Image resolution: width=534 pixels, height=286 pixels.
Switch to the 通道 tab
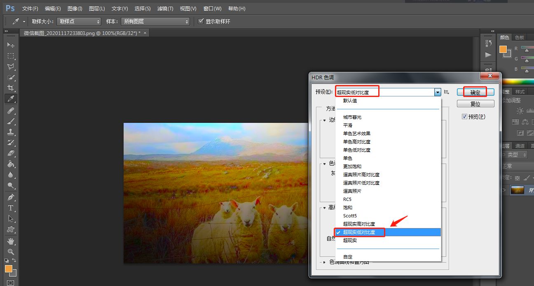[x=520, y=145]
